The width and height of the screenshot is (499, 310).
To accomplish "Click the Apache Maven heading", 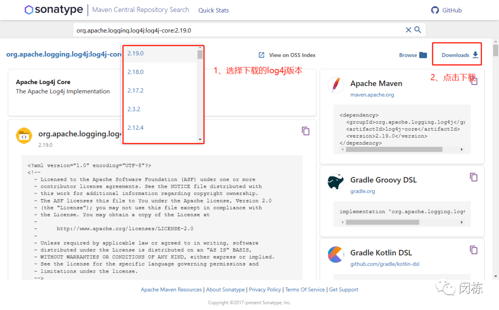I will (376, 84).
